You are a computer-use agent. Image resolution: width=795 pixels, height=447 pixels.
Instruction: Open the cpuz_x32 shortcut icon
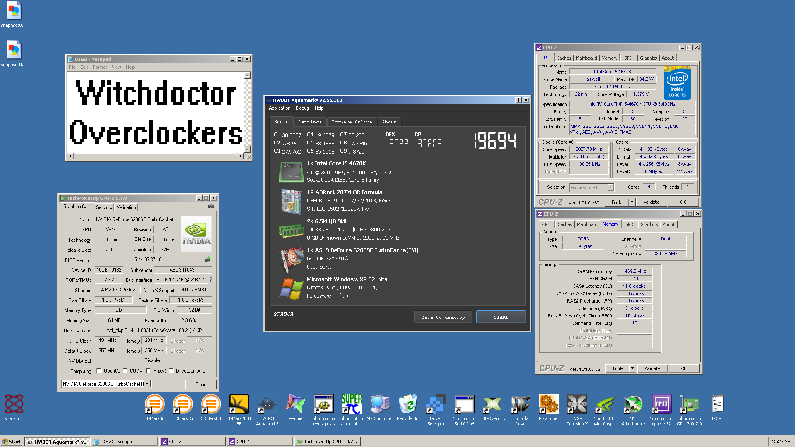(661, 410)
